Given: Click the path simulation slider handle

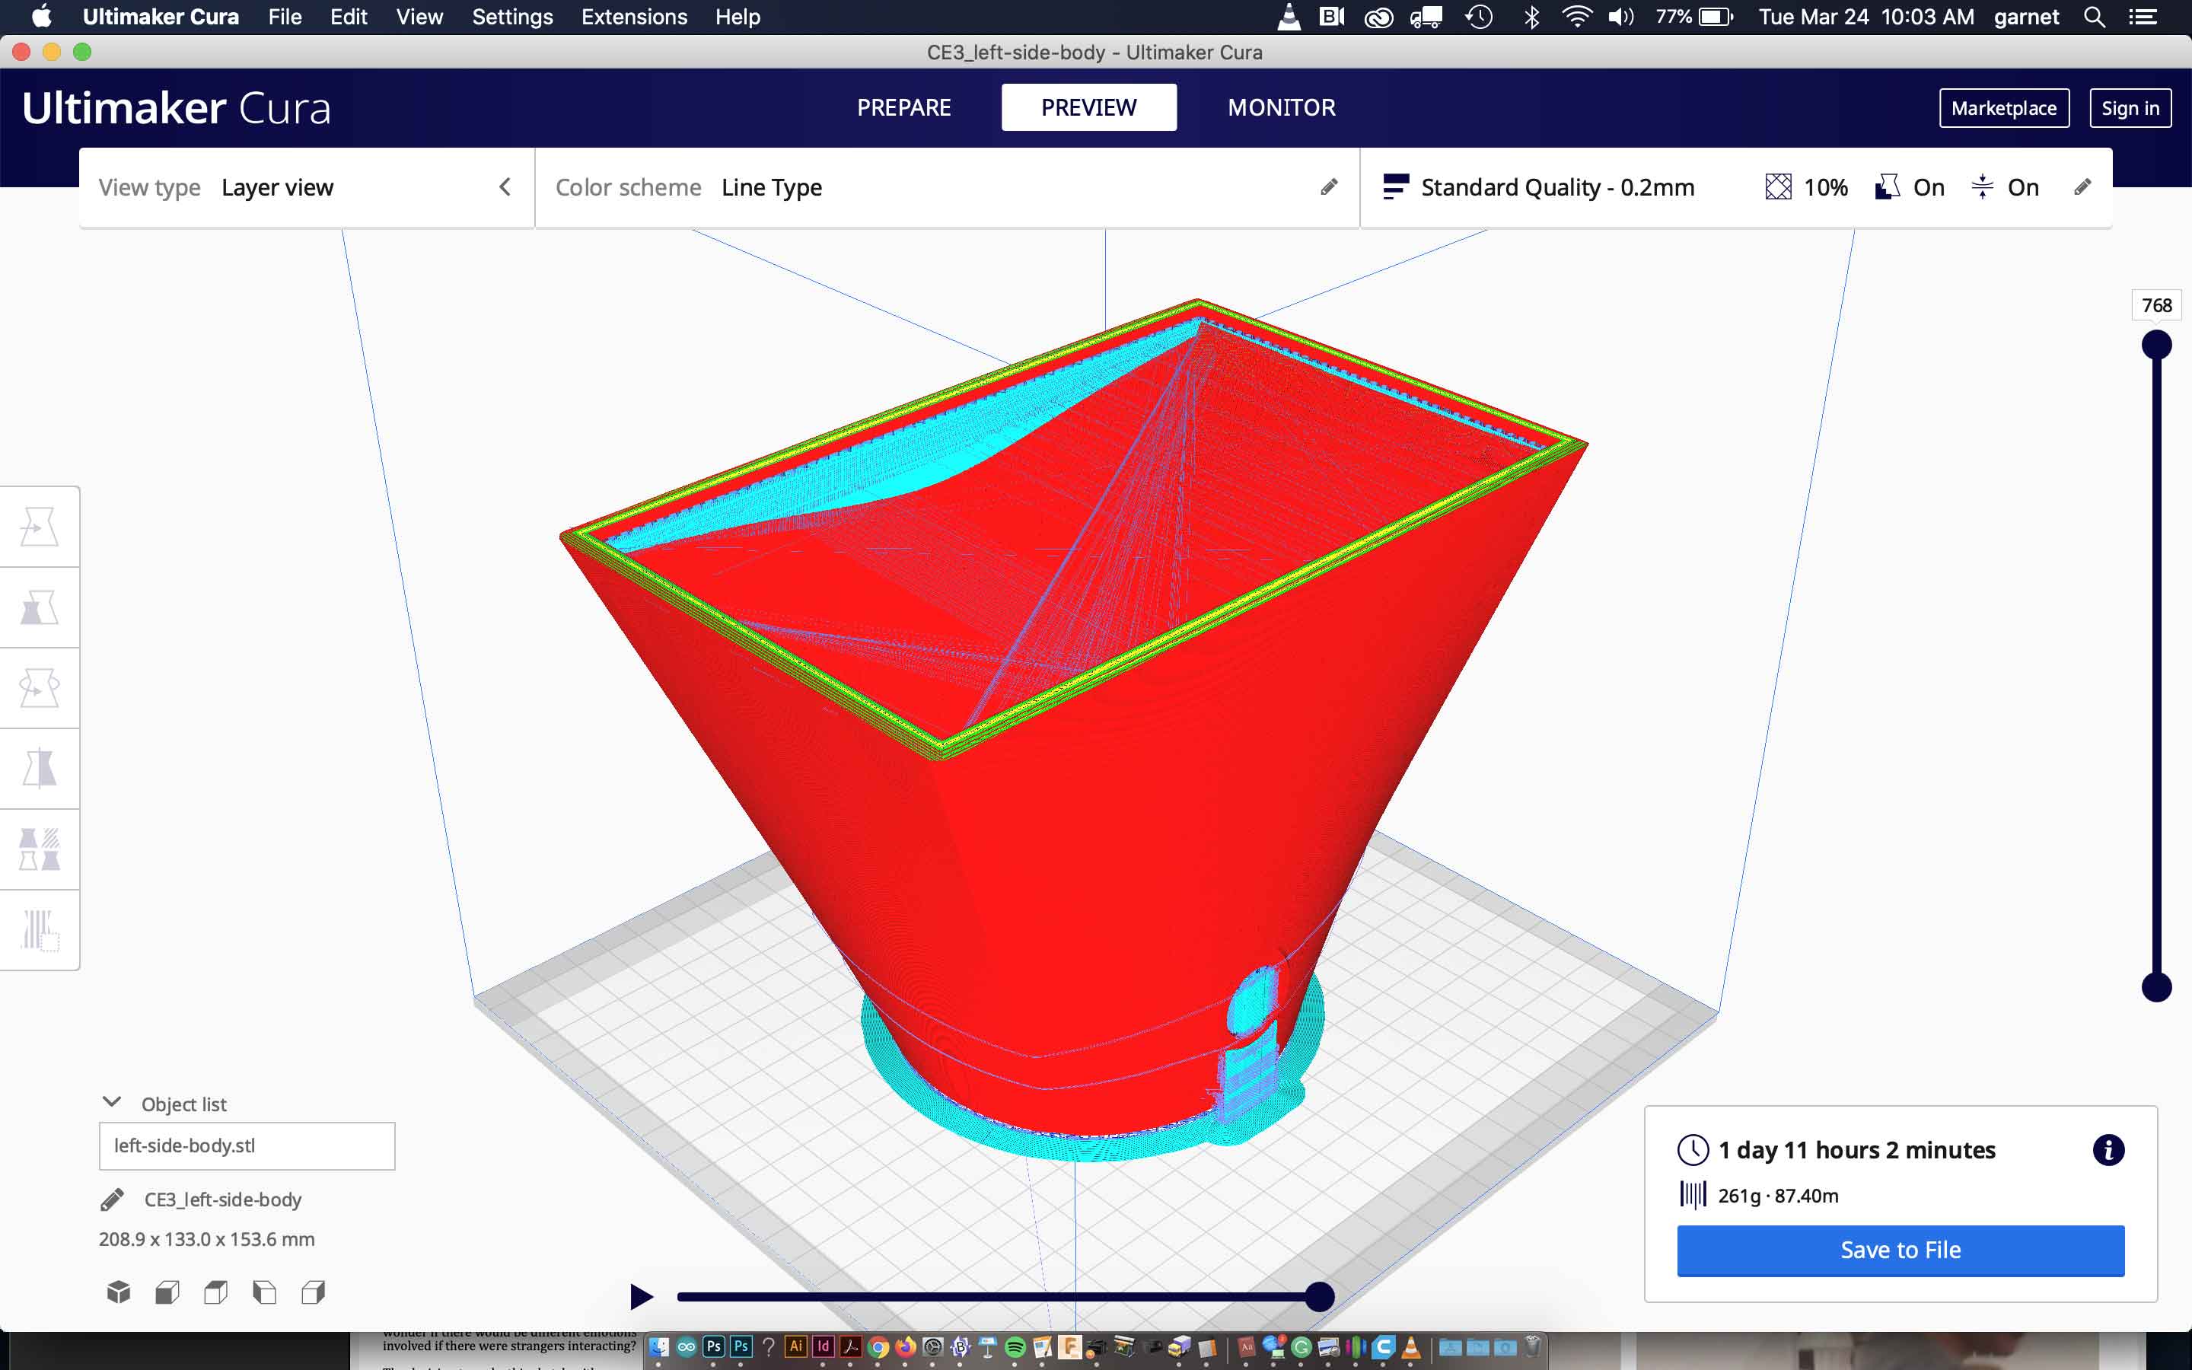Looking at the screenshot, I should pyautogui.click(x=1320, y=1297).
